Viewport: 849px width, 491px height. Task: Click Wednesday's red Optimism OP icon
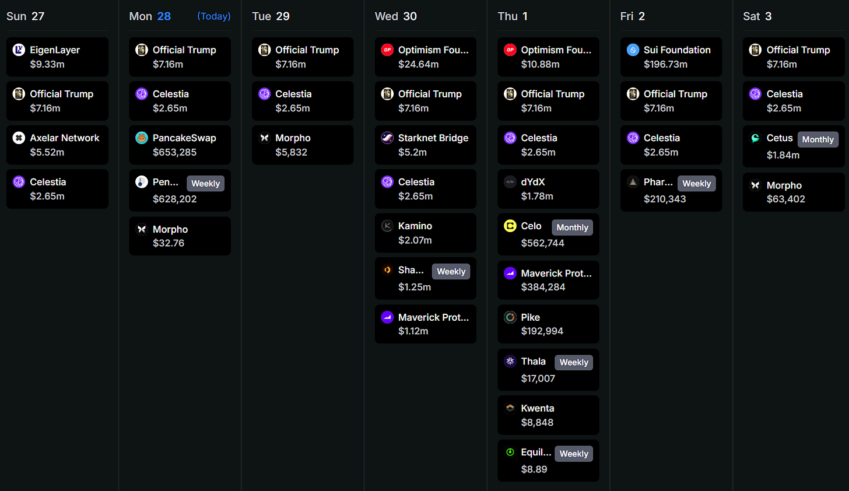pos(387,50)
